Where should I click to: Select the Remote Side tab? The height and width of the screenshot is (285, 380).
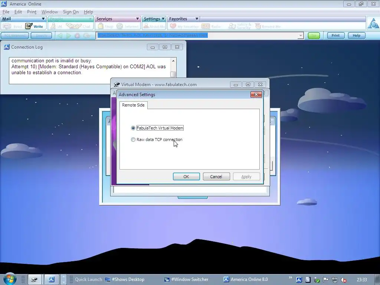133,105
